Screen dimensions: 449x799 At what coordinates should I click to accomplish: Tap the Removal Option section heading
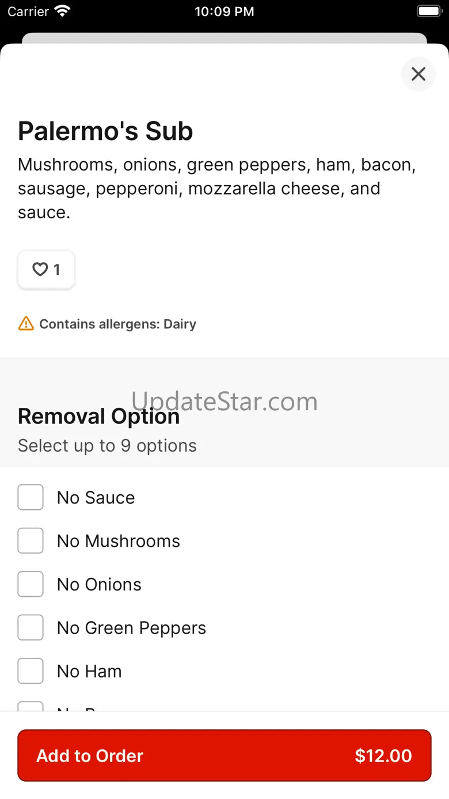pos(98,416)
